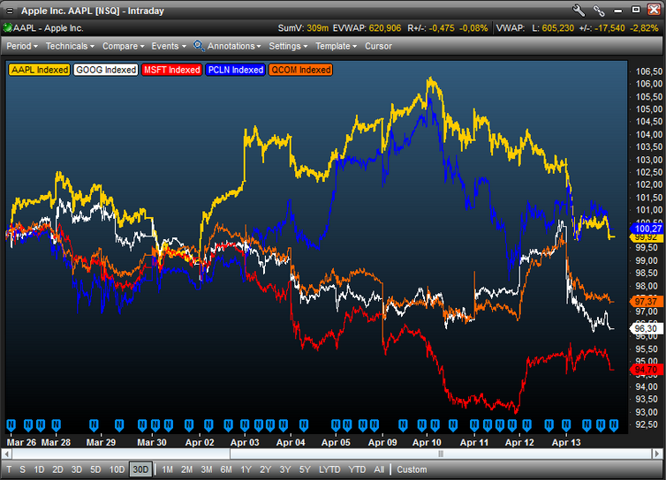666x480 pixels.
Task: Open the Events menu
Action: 168,46
